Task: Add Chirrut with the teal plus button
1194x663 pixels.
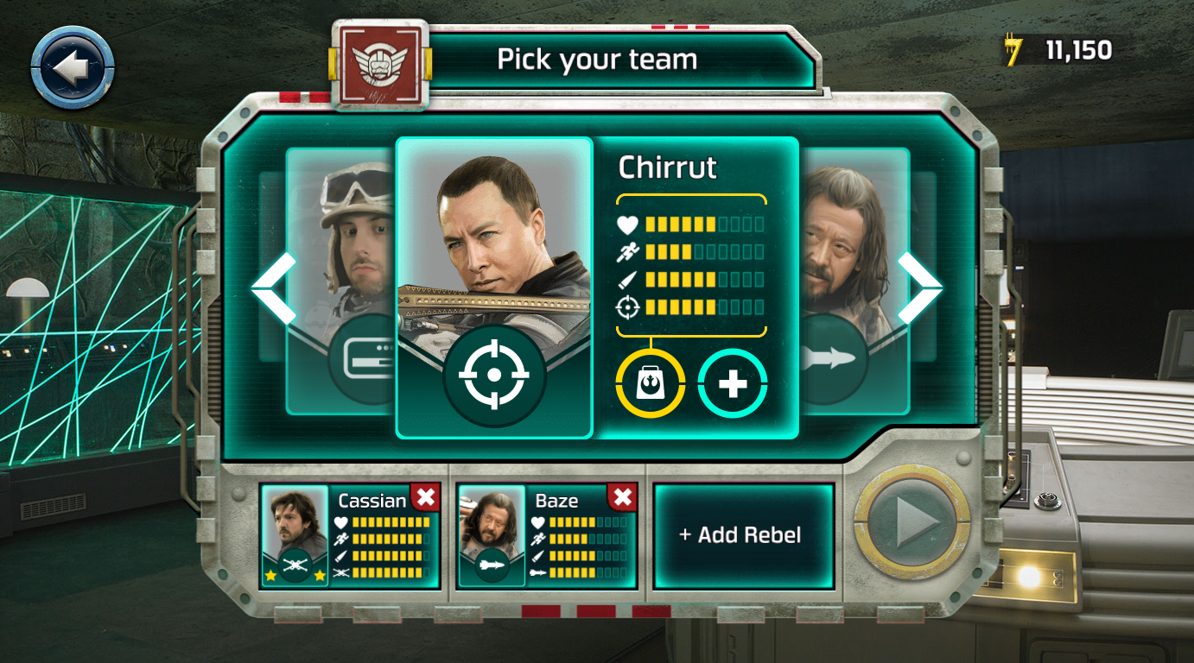Action: [733, 383]
